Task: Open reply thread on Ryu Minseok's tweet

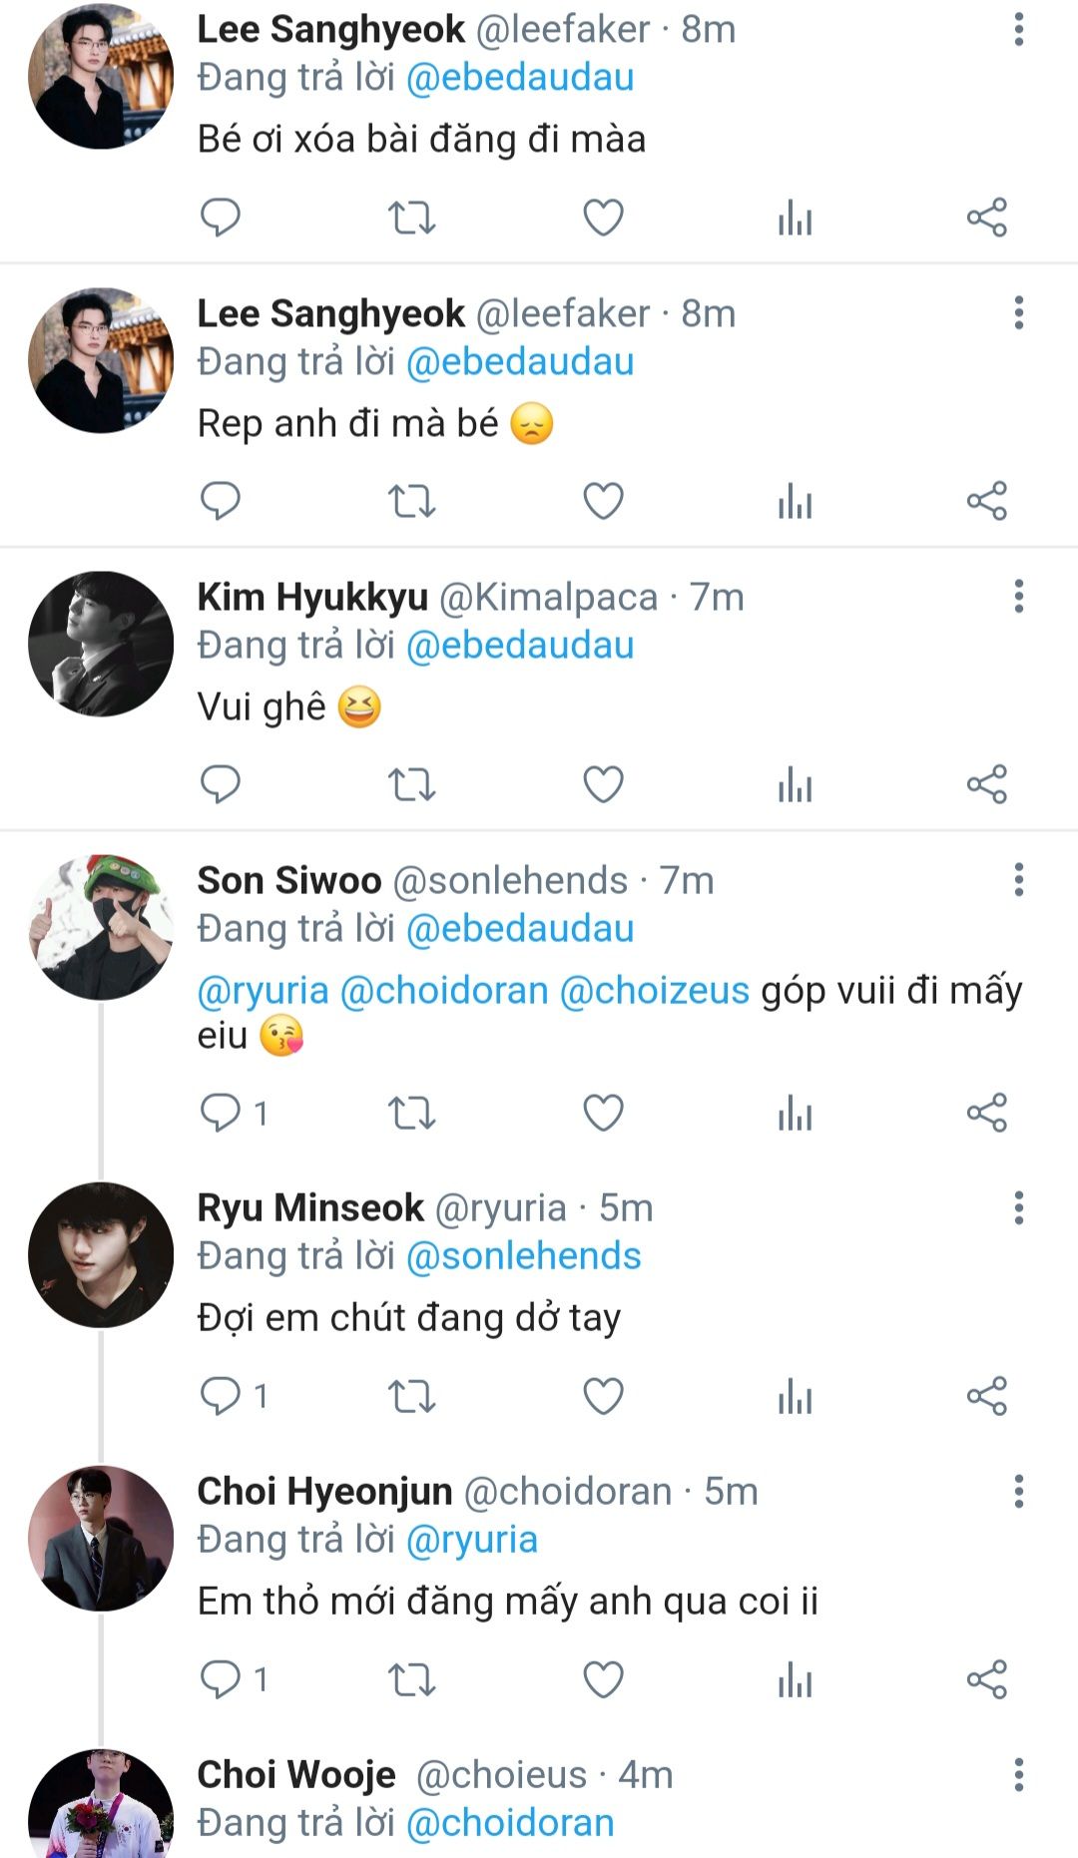Action: [222, 1396]
